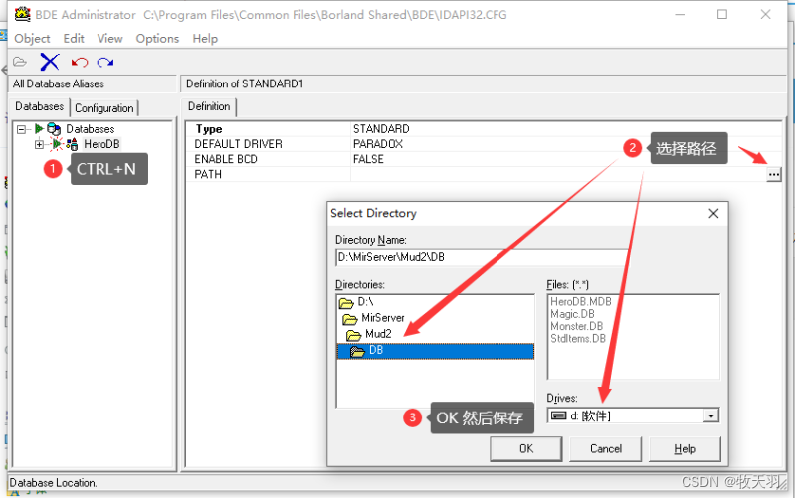The width and height of the screenshot is (795, 498).
Task: Open the Edit menu
Action: coord(74,39)
